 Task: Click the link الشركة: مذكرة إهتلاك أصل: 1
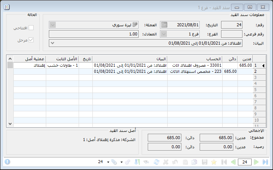(x=109, y=140)
